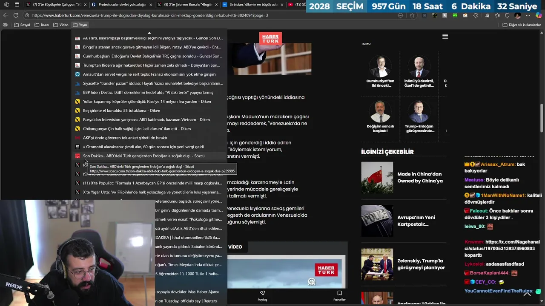The height and width of the screenshot is (306, 545).
Task: Open Siyasette transfer pazarı iddiası bookmark
Action: 149,83
